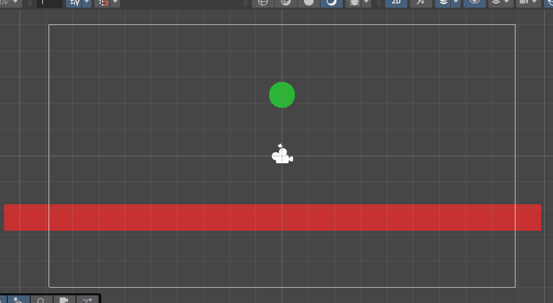553x303 pixels.
Task: Select shaded wireframe draw mode icon
Action: point(285,2)
